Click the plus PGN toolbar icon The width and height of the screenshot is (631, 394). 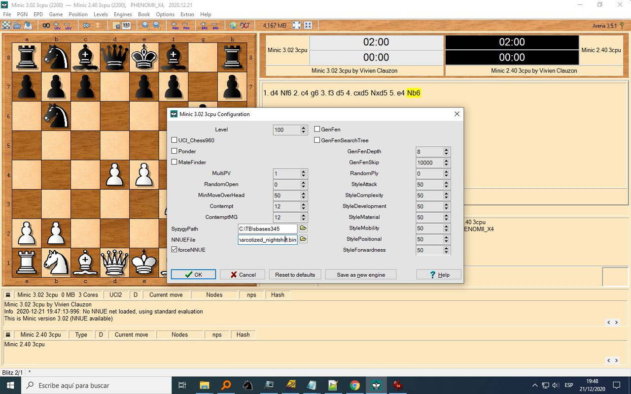pyautogui.click(x=175, y=25)
